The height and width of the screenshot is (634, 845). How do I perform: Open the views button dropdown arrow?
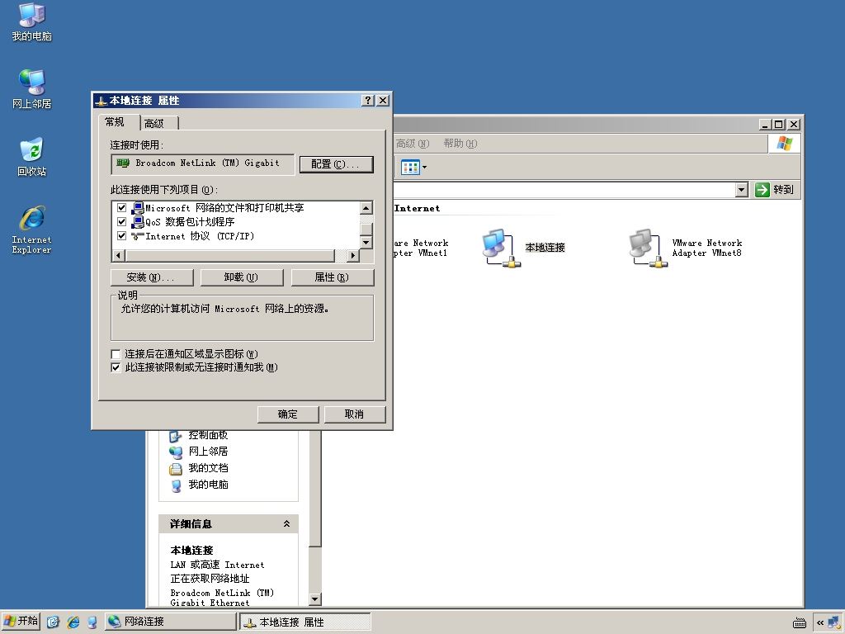coord(425,167)
